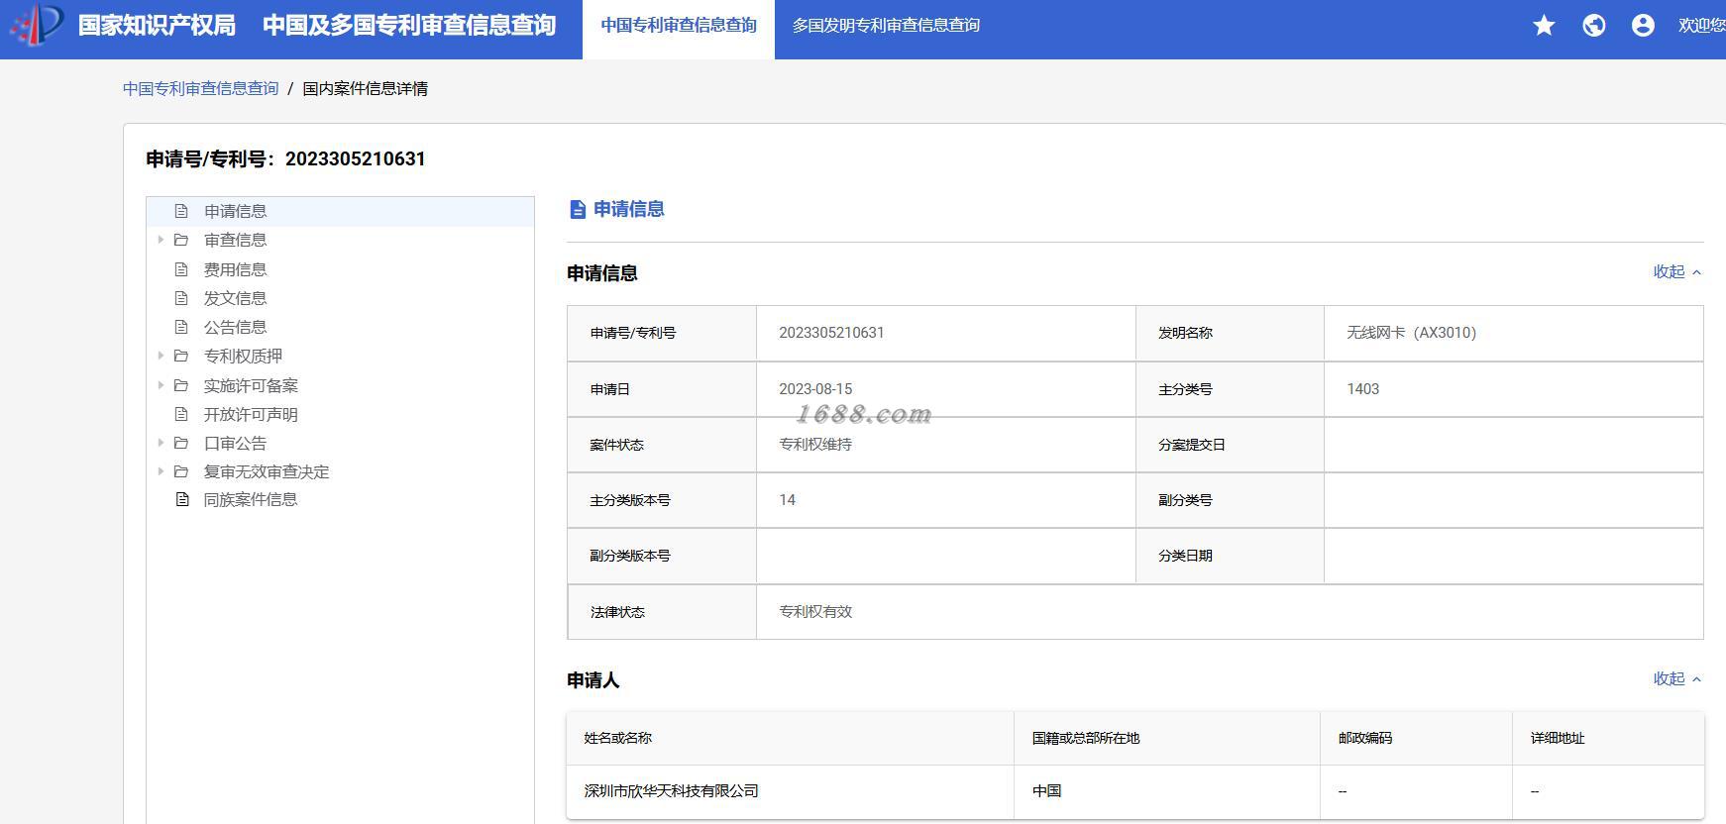This screenshot has height=824, width=1726.
Task: Click folder icon beside 专利权质押
Action: (x=181, y=356)
